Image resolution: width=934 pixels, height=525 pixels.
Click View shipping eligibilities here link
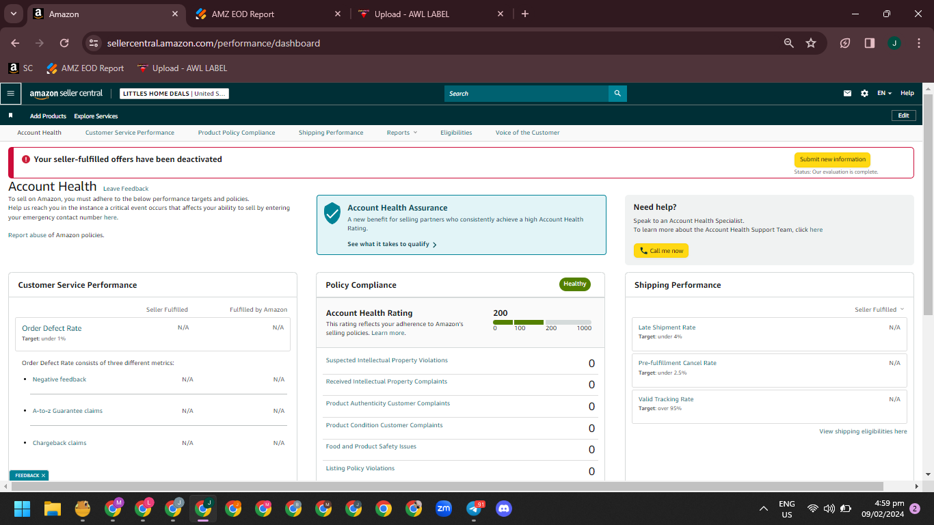pyautogui.click(x=864, y=431)
